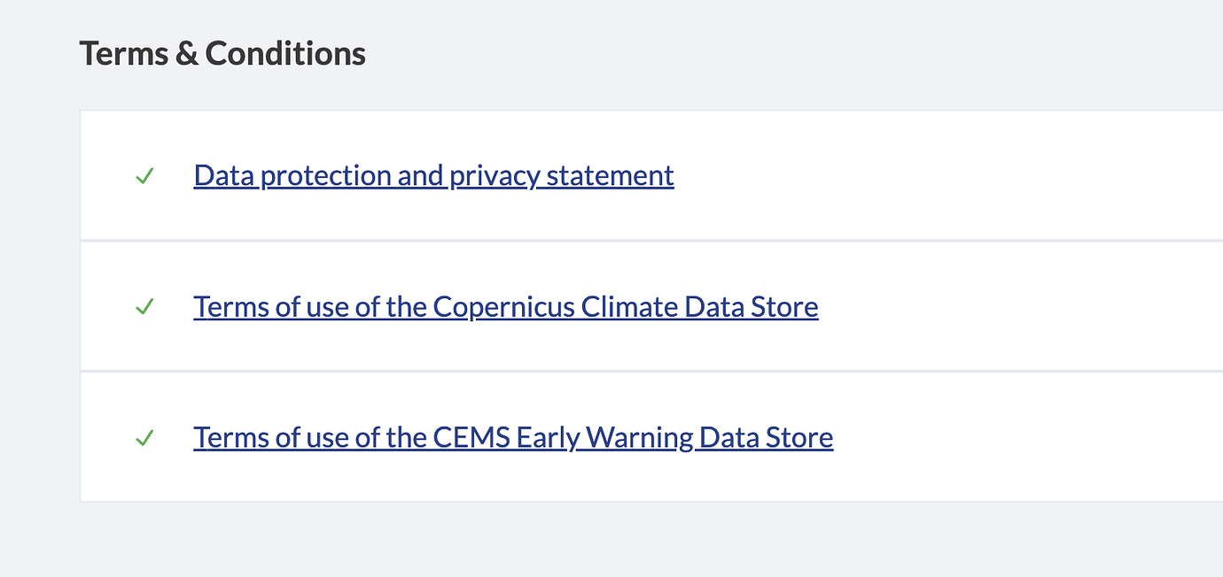Toggle the accepted tick for Climate Data Store terms
This screenshot has height=577, width=1223.
coord(144,307)
